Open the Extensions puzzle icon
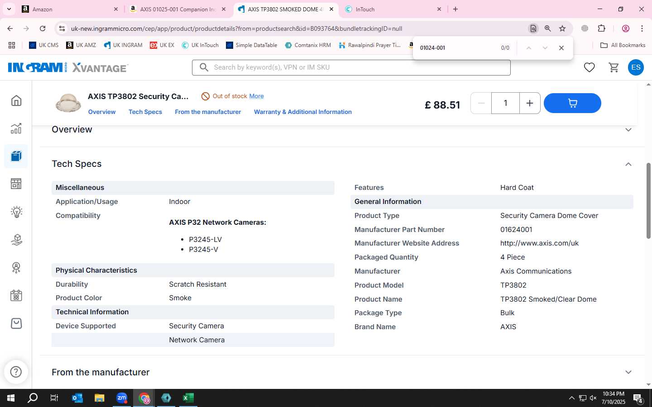The image size is (652, 407). pos(601,28)
